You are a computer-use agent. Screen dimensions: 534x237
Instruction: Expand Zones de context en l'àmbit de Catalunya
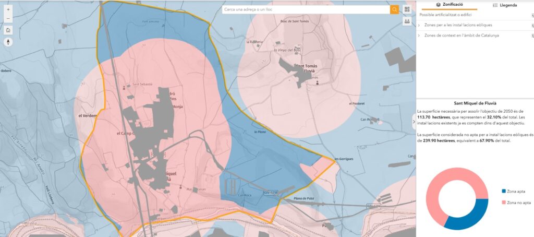coord(419,35)
